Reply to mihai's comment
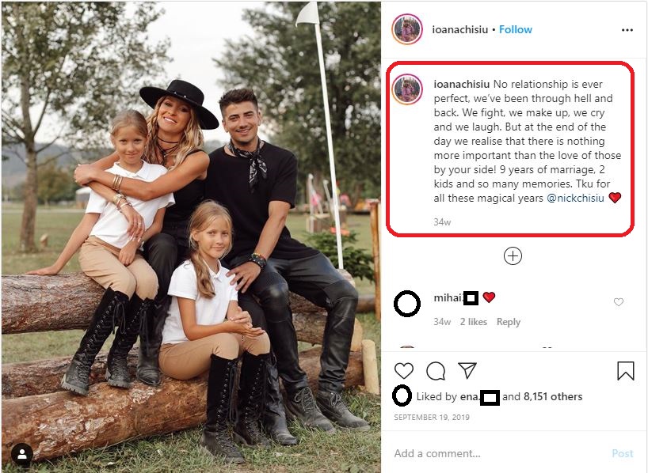 pyautogui.click(x=509, y=322)
